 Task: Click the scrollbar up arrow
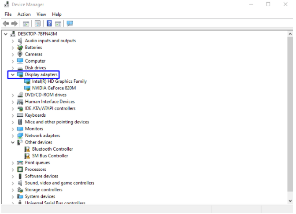coord(290,34)
